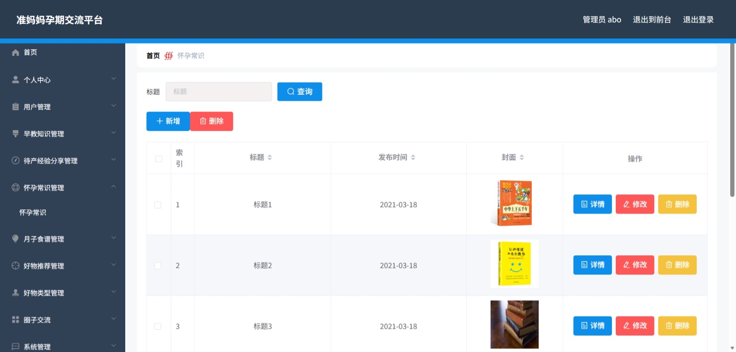Tick the select-all checkbox in table header
This screenshot has width=736, height=352.
[159, 159]
